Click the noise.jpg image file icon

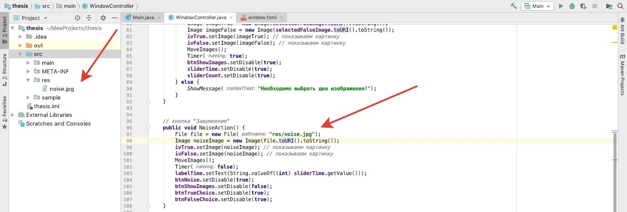point(45,89)
